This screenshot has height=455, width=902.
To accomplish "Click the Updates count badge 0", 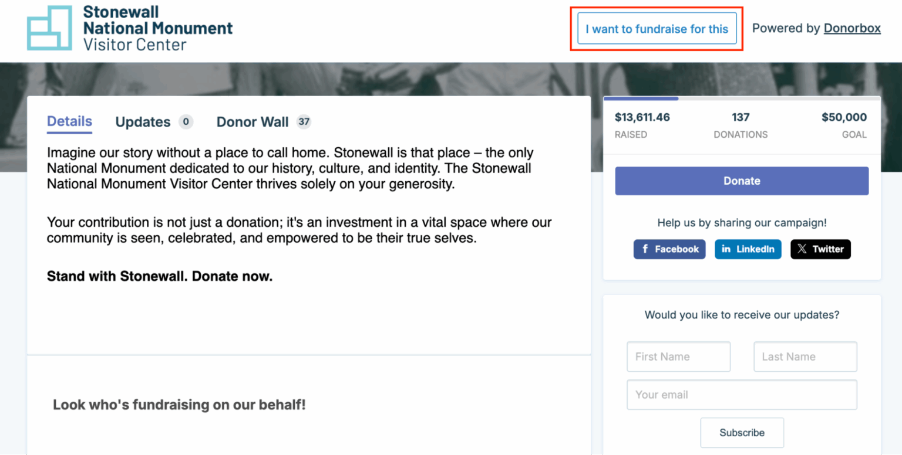I will pyautogui.click(x=186, y=122).
